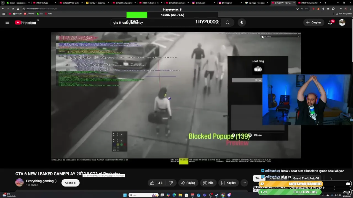Open the YouTube hamburger guide menu
This screenshot has width=353, height=198.
pyautogui.click(x=7, y=23)
